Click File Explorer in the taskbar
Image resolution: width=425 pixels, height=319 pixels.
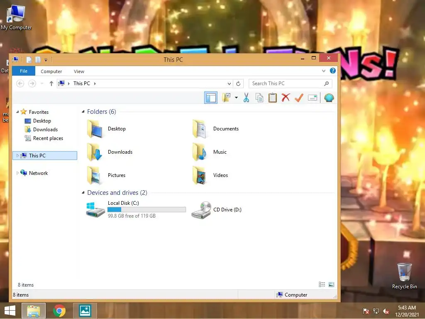34,311
